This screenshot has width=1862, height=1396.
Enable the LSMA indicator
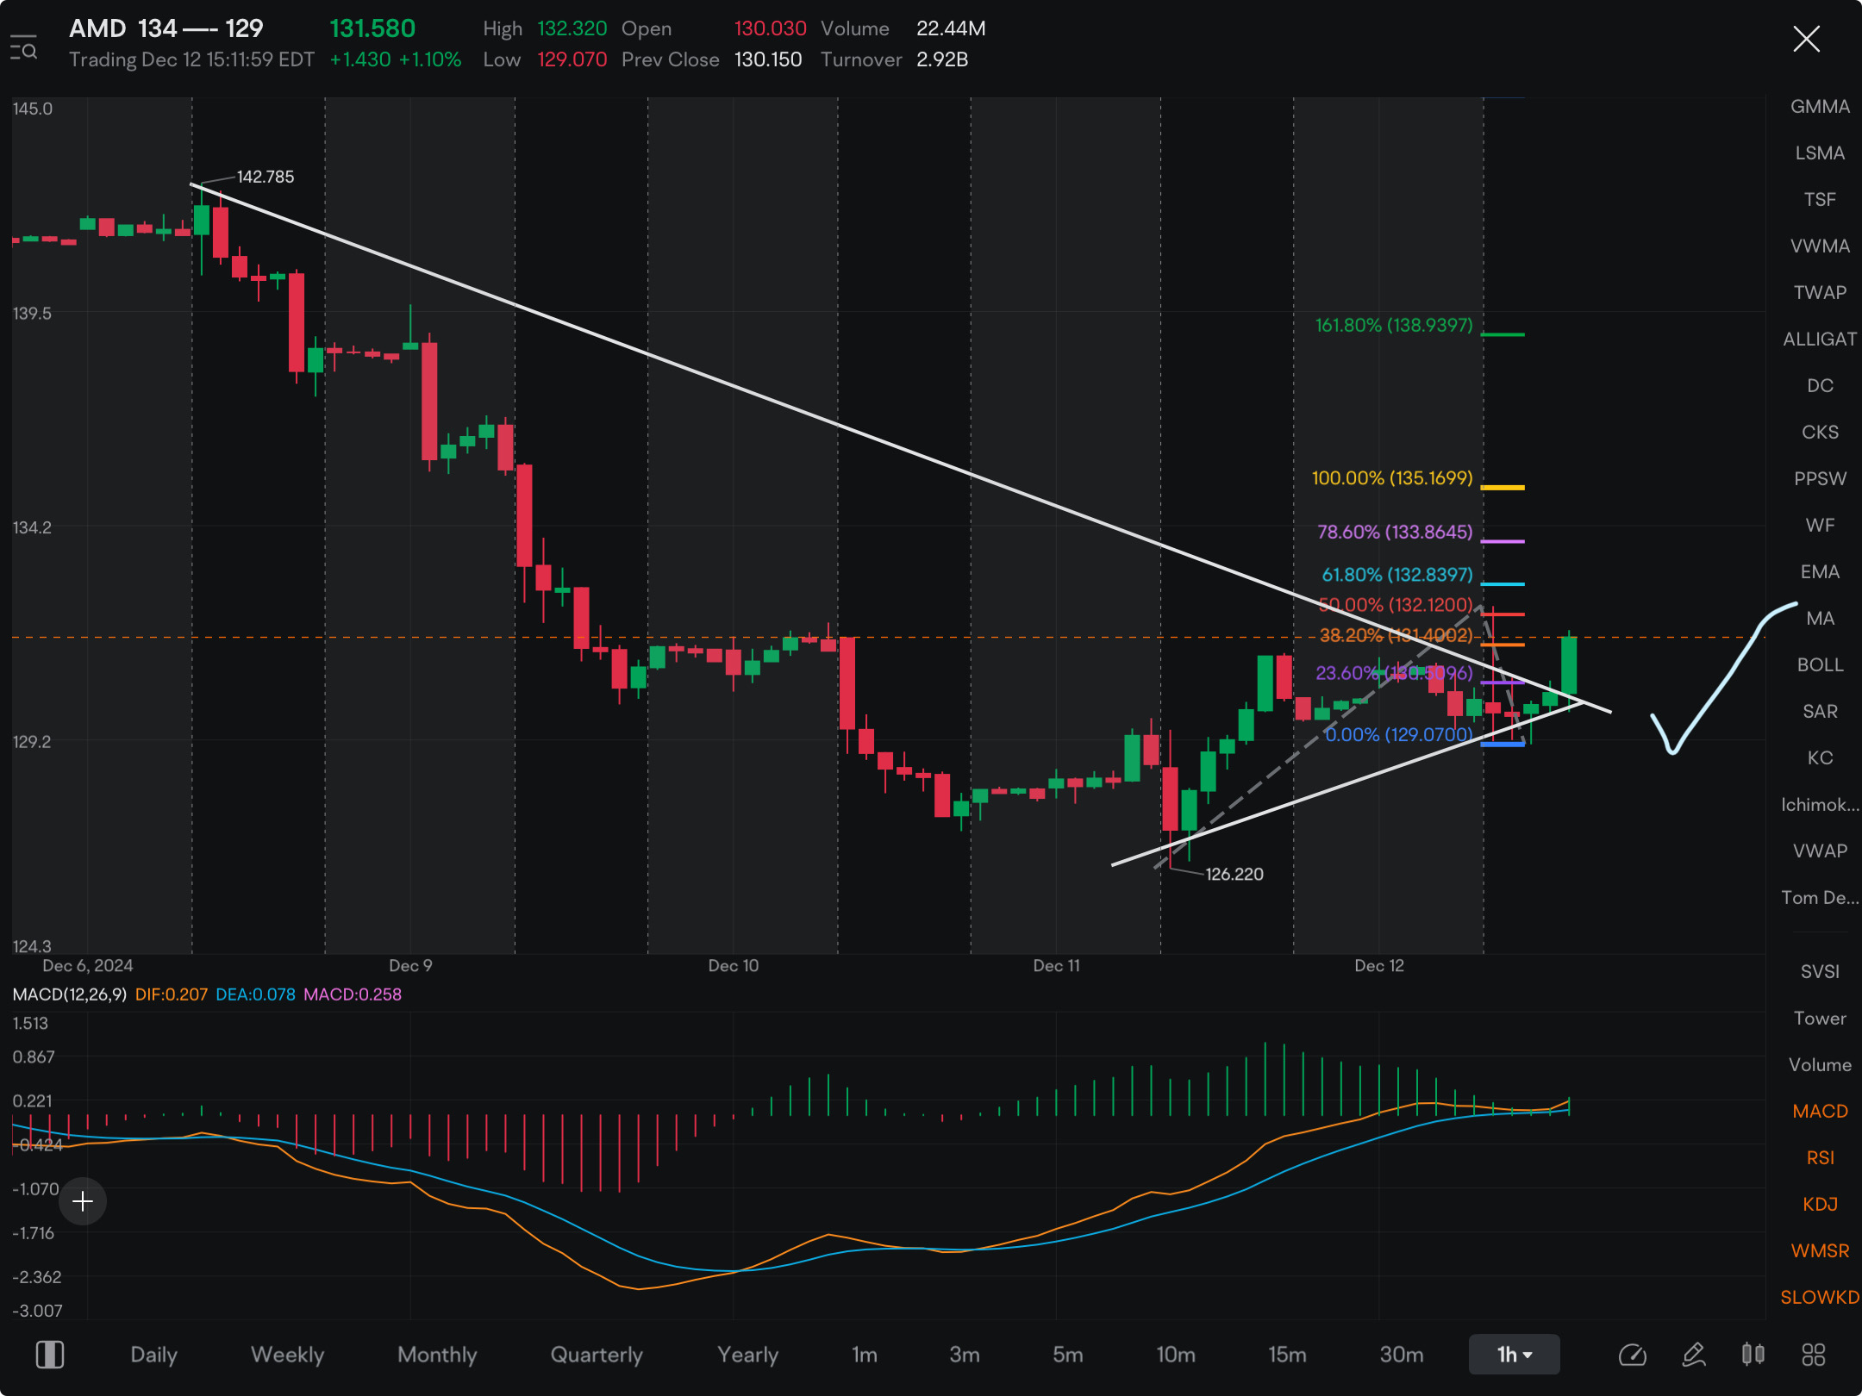coord(1820,153)
